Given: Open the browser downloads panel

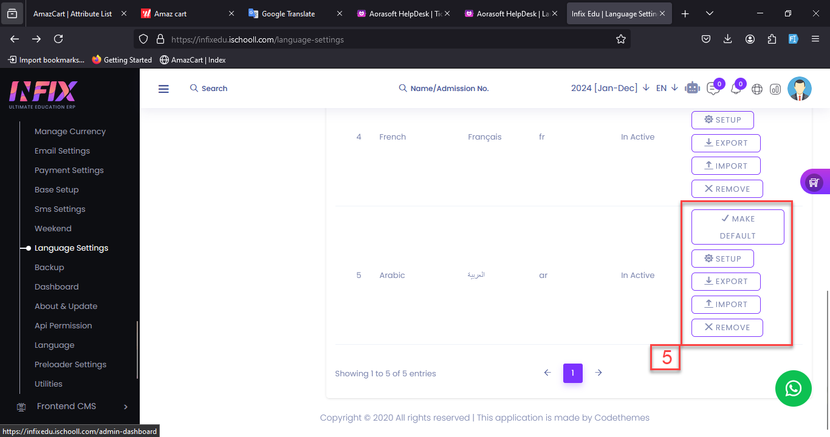Looking at the screenshot, I should [x=728, y=39].
